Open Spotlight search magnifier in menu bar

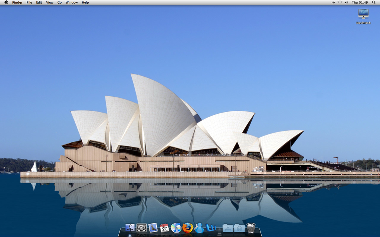pyautogui.click(x=374, y=3)
